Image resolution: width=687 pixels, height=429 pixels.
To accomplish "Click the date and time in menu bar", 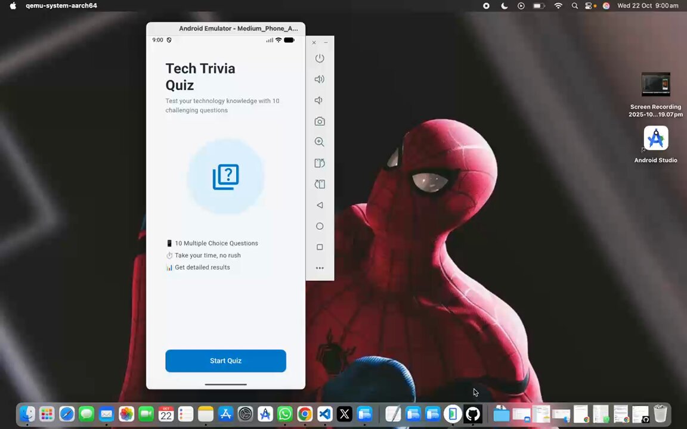I will 648,6.
